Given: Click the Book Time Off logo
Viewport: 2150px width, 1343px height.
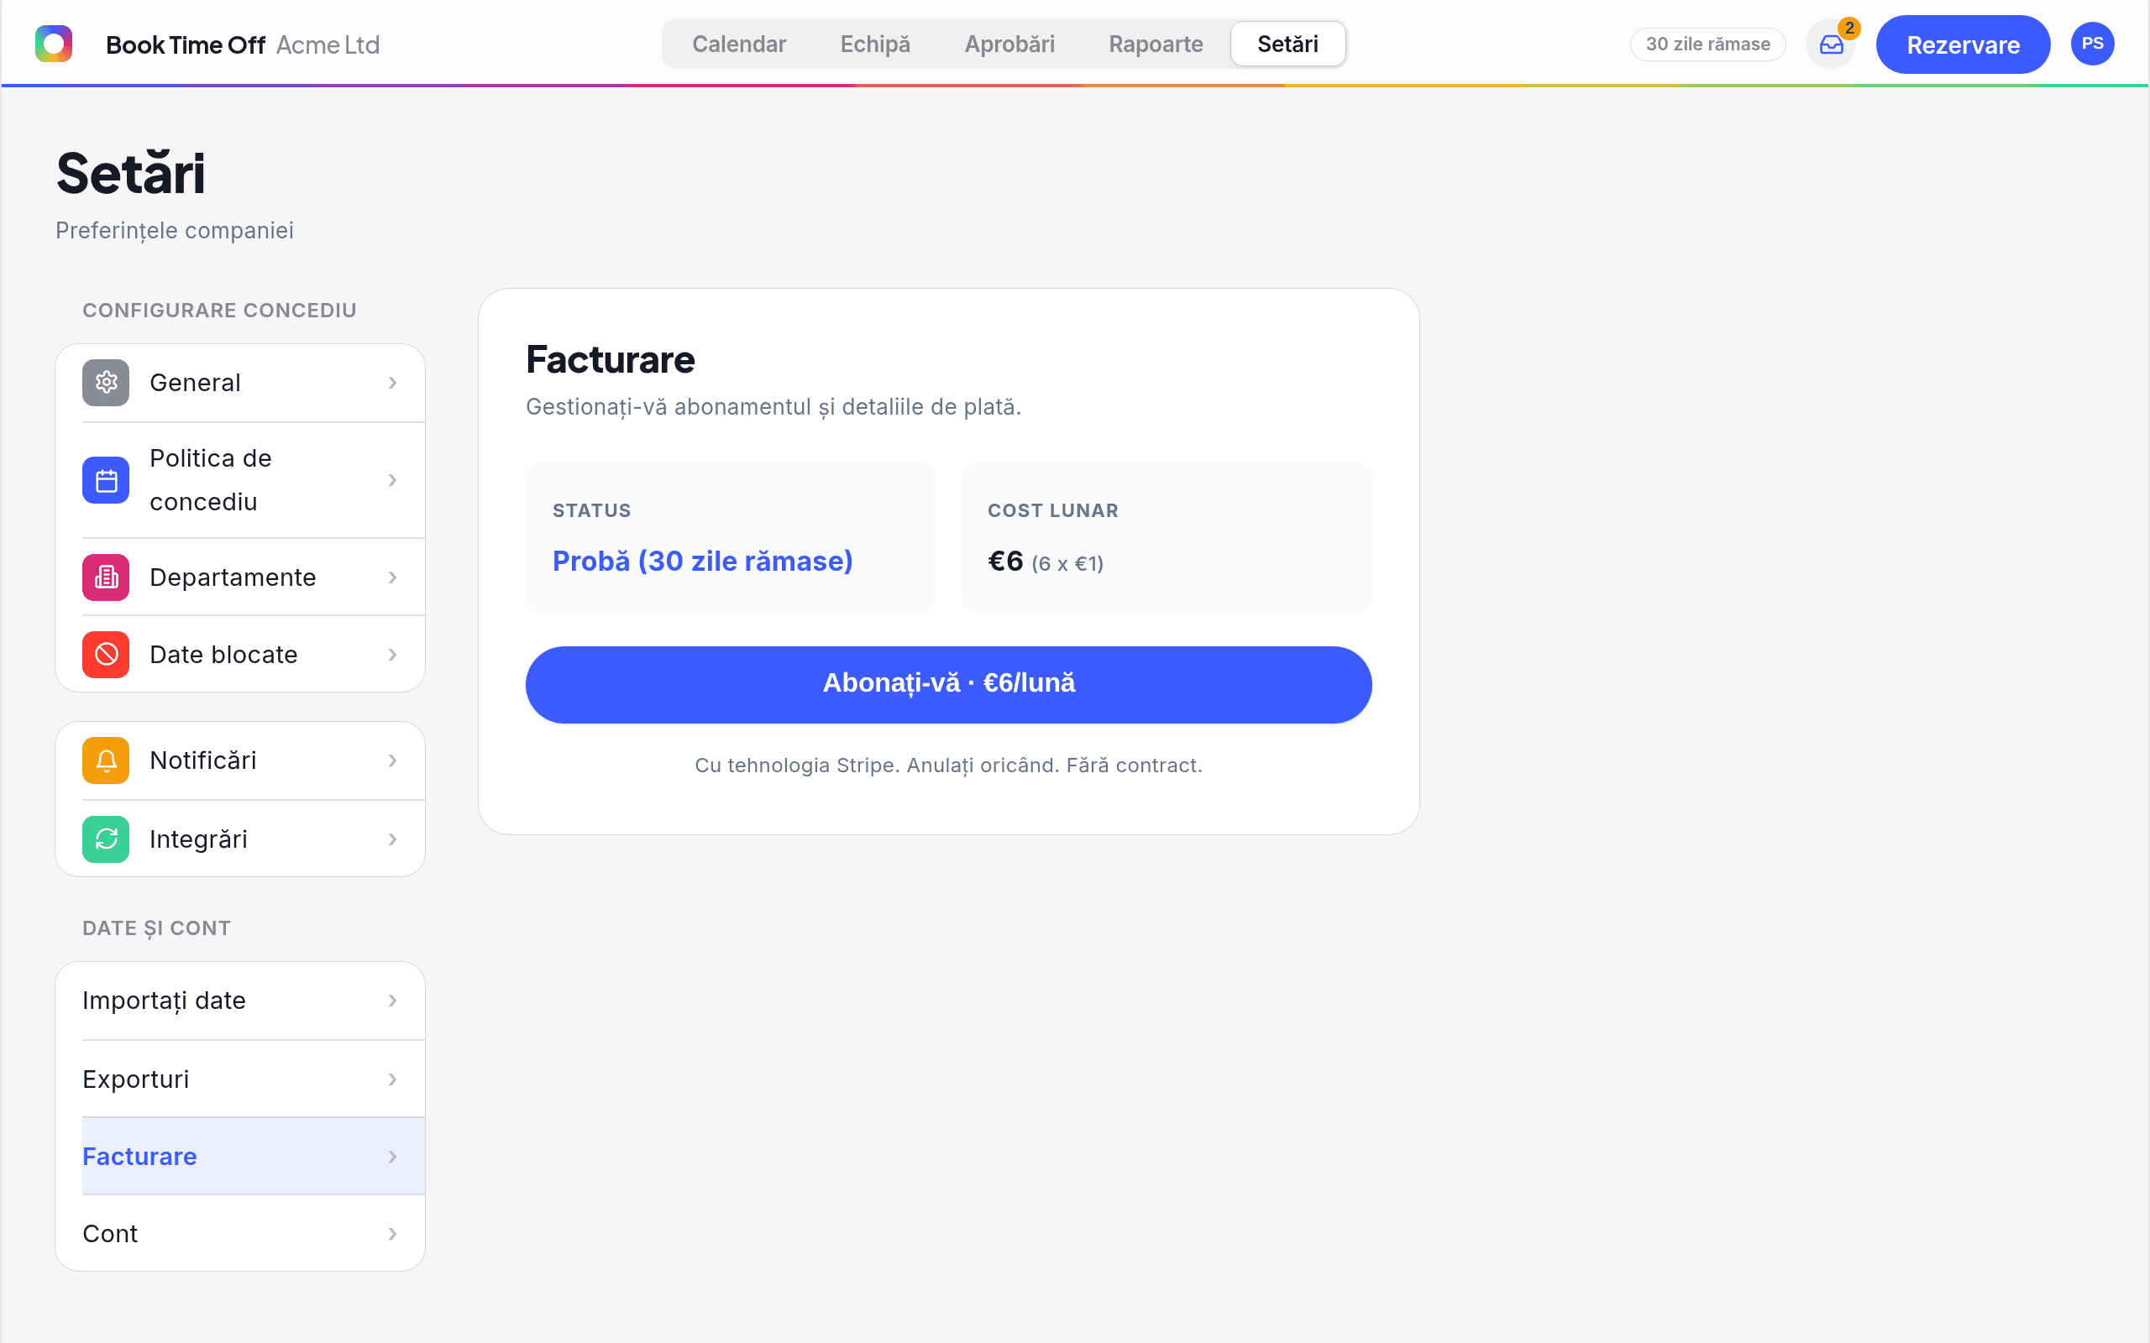Looking at the screenshot, I should click(x=53, y=44).
